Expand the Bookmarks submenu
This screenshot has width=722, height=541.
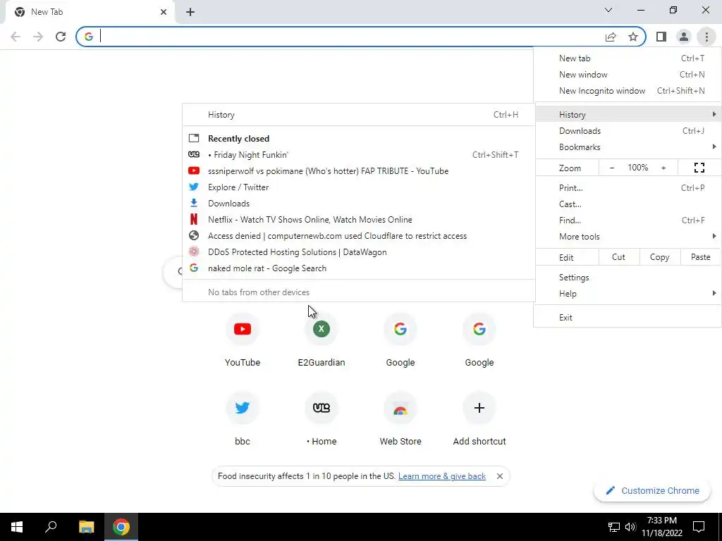(x=627, y=147)
